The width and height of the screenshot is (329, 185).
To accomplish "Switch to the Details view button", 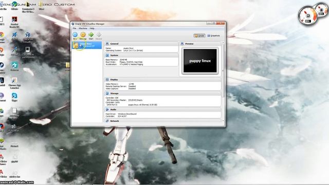I will (199, 35).
